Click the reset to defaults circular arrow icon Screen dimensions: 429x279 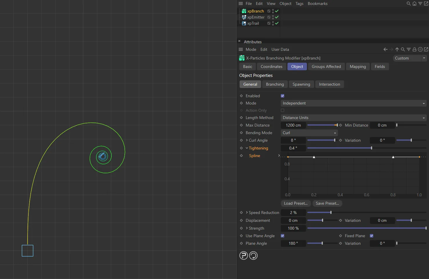pos(253,255)
